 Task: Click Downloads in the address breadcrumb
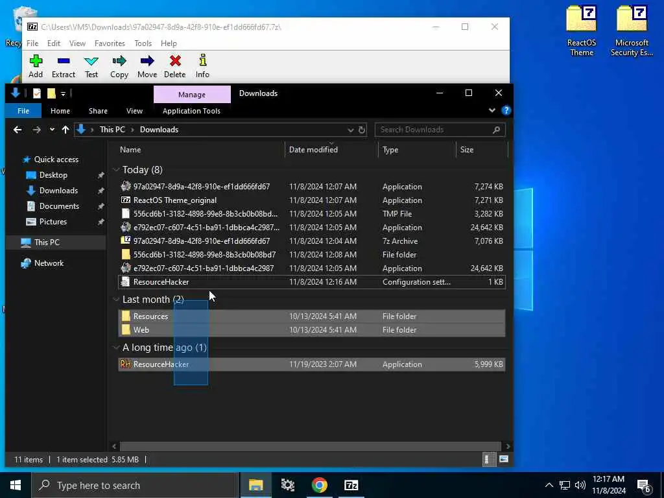(160, 130)
